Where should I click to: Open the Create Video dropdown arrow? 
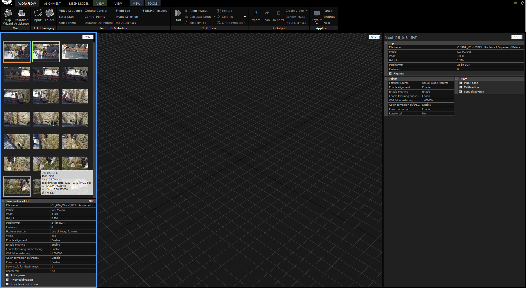click(x=307, y=11)
